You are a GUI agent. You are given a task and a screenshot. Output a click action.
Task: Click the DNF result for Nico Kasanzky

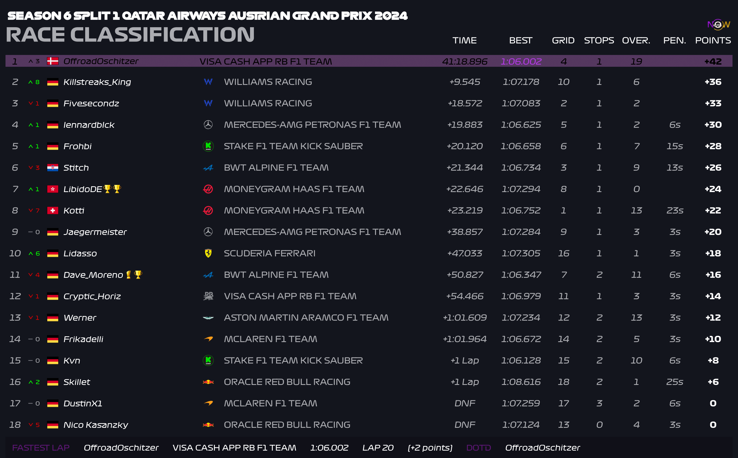pyautogui.click(x=465, y=425)
